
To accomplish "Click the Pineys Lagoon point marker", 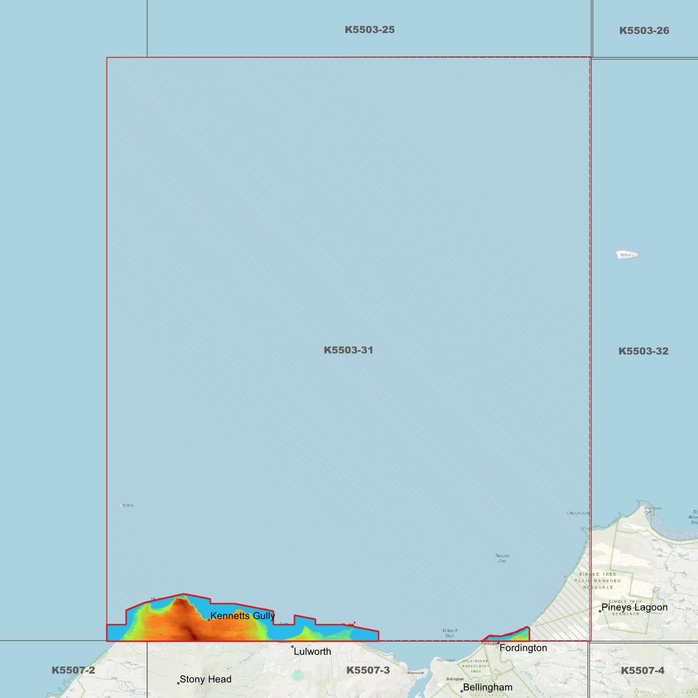I will (x=600, y=611).
